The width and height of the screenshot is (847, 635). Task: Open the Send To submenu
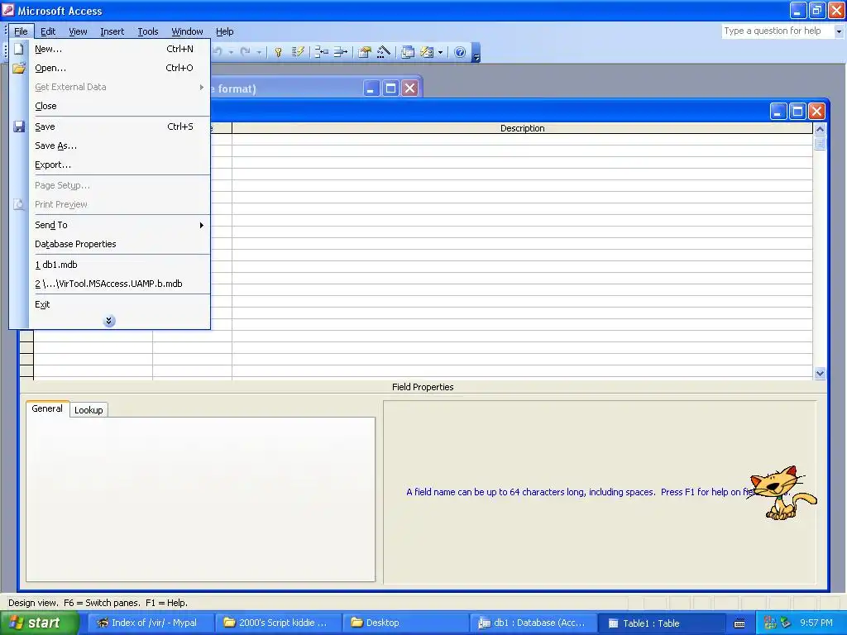[119, 225]
